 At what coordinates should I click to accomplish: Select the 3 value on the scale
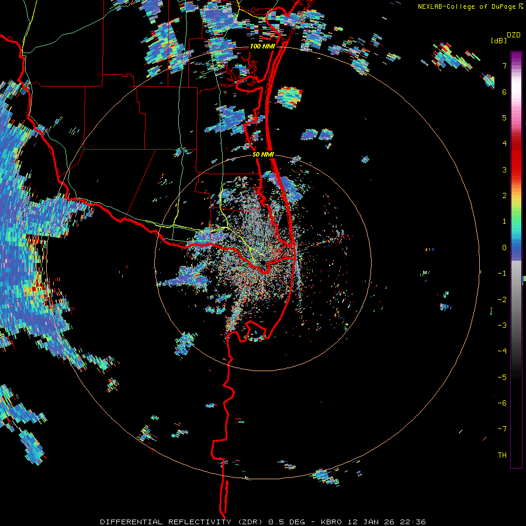pyautogui.click(x=504, y=169)
